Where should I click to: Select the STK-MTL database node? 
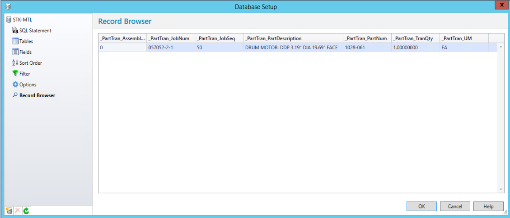click(x=19, y=19)
